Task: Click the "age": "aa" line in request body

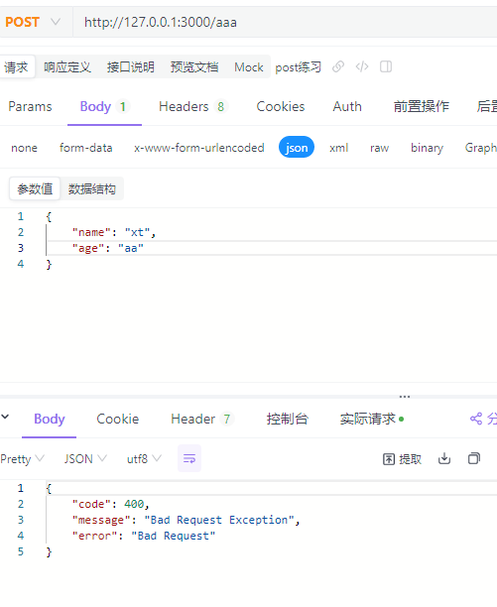Action: coord(107,248)
